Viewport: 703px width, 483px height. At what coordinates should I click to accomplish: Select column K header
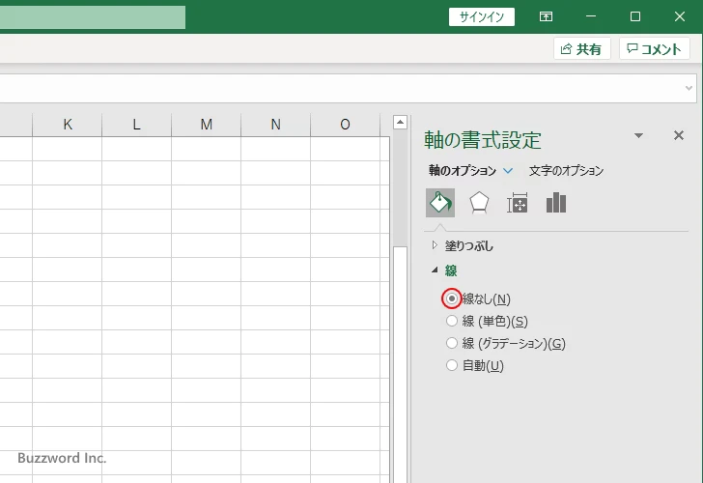tap(68, 125)
